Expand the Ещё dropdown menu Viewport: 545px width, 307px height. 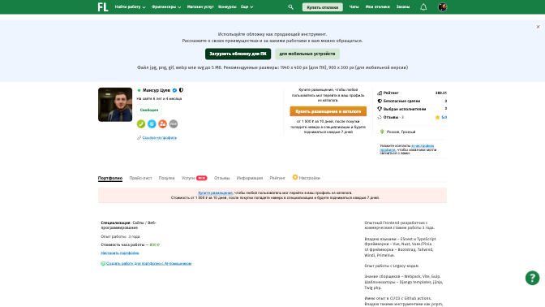[x=247, y=7]
